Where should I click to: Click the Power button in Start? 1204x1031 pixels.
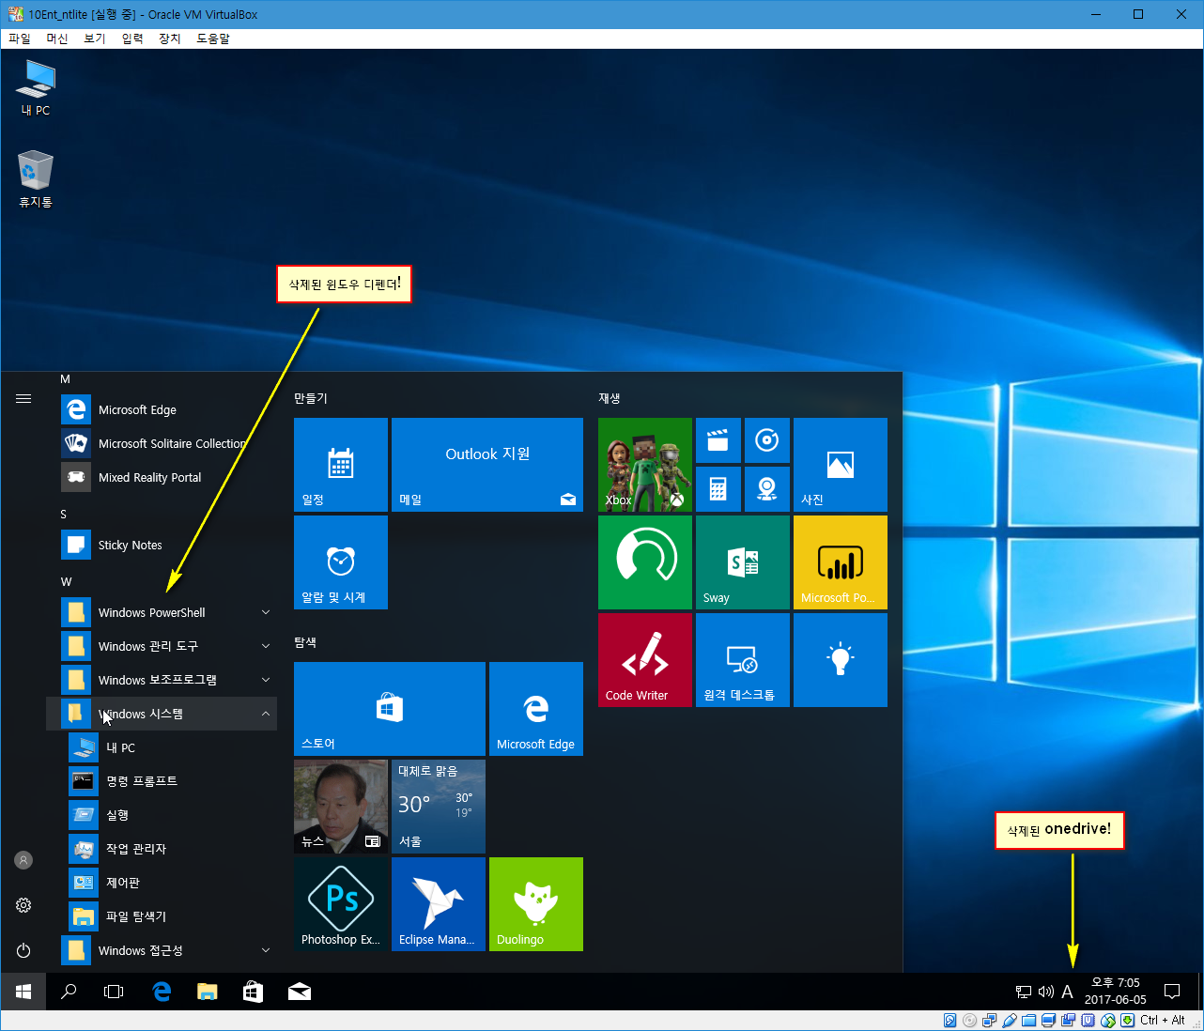23,950
